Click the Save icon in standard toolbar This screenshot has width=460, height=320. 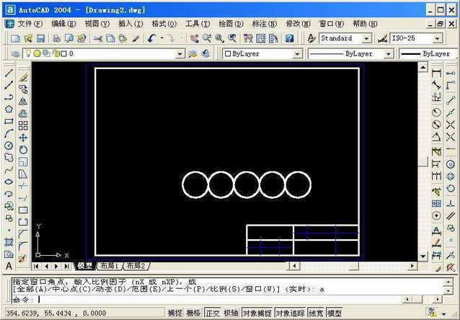tap(40, 38)
